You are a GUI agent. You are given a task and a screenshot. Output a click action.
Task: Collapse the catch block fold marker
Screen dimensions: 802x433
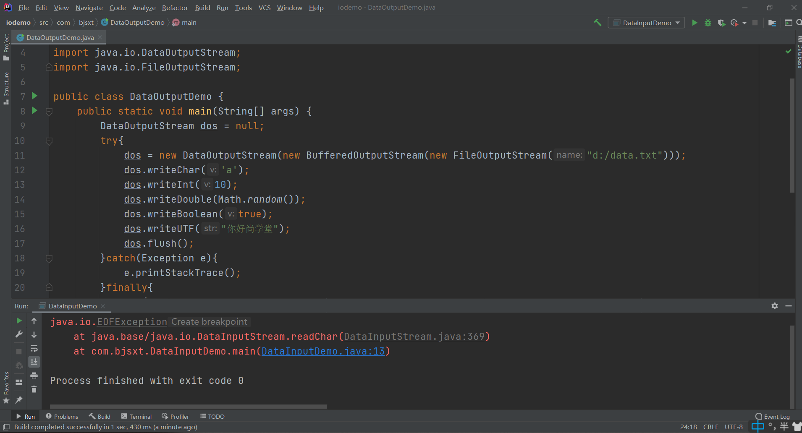click(x=49, y=258)
